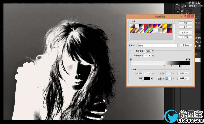Click the presets list vertical scrollbar

click(174, 32)
